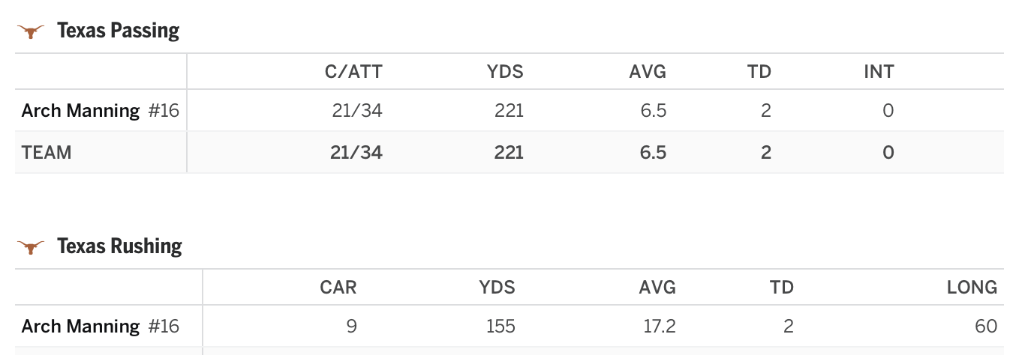1025x355 pixels.
Task: Sort passing table by C/ATT column
Action: point(353,72)
